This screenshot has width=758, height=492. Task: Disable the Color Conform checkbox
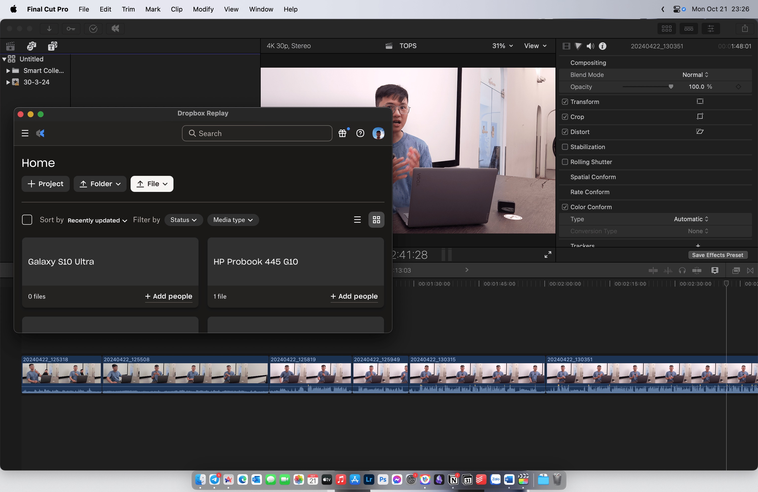[565, 206]
